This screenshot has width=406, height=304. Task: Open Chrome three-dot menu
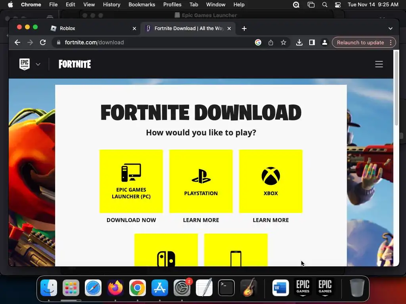pyautogui.click(x=391, y=42)
